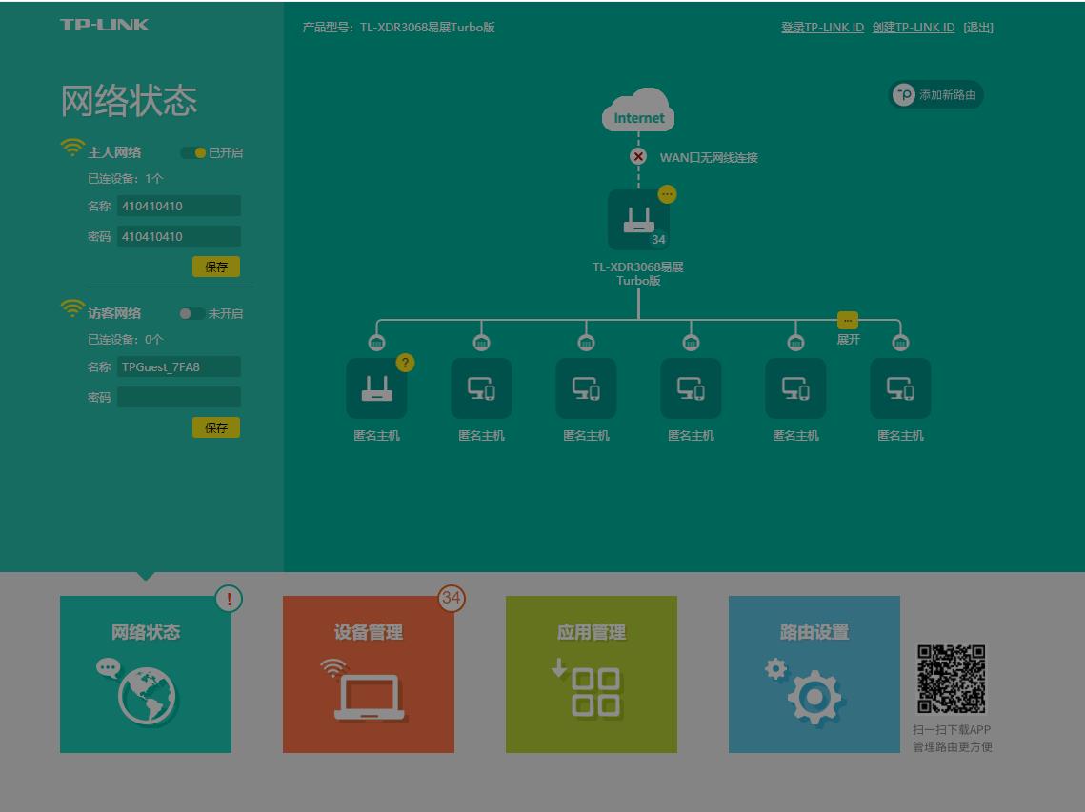Open the 路由设置 tab
This screenshot has height=812, width=1085.
tap(814, 674)
